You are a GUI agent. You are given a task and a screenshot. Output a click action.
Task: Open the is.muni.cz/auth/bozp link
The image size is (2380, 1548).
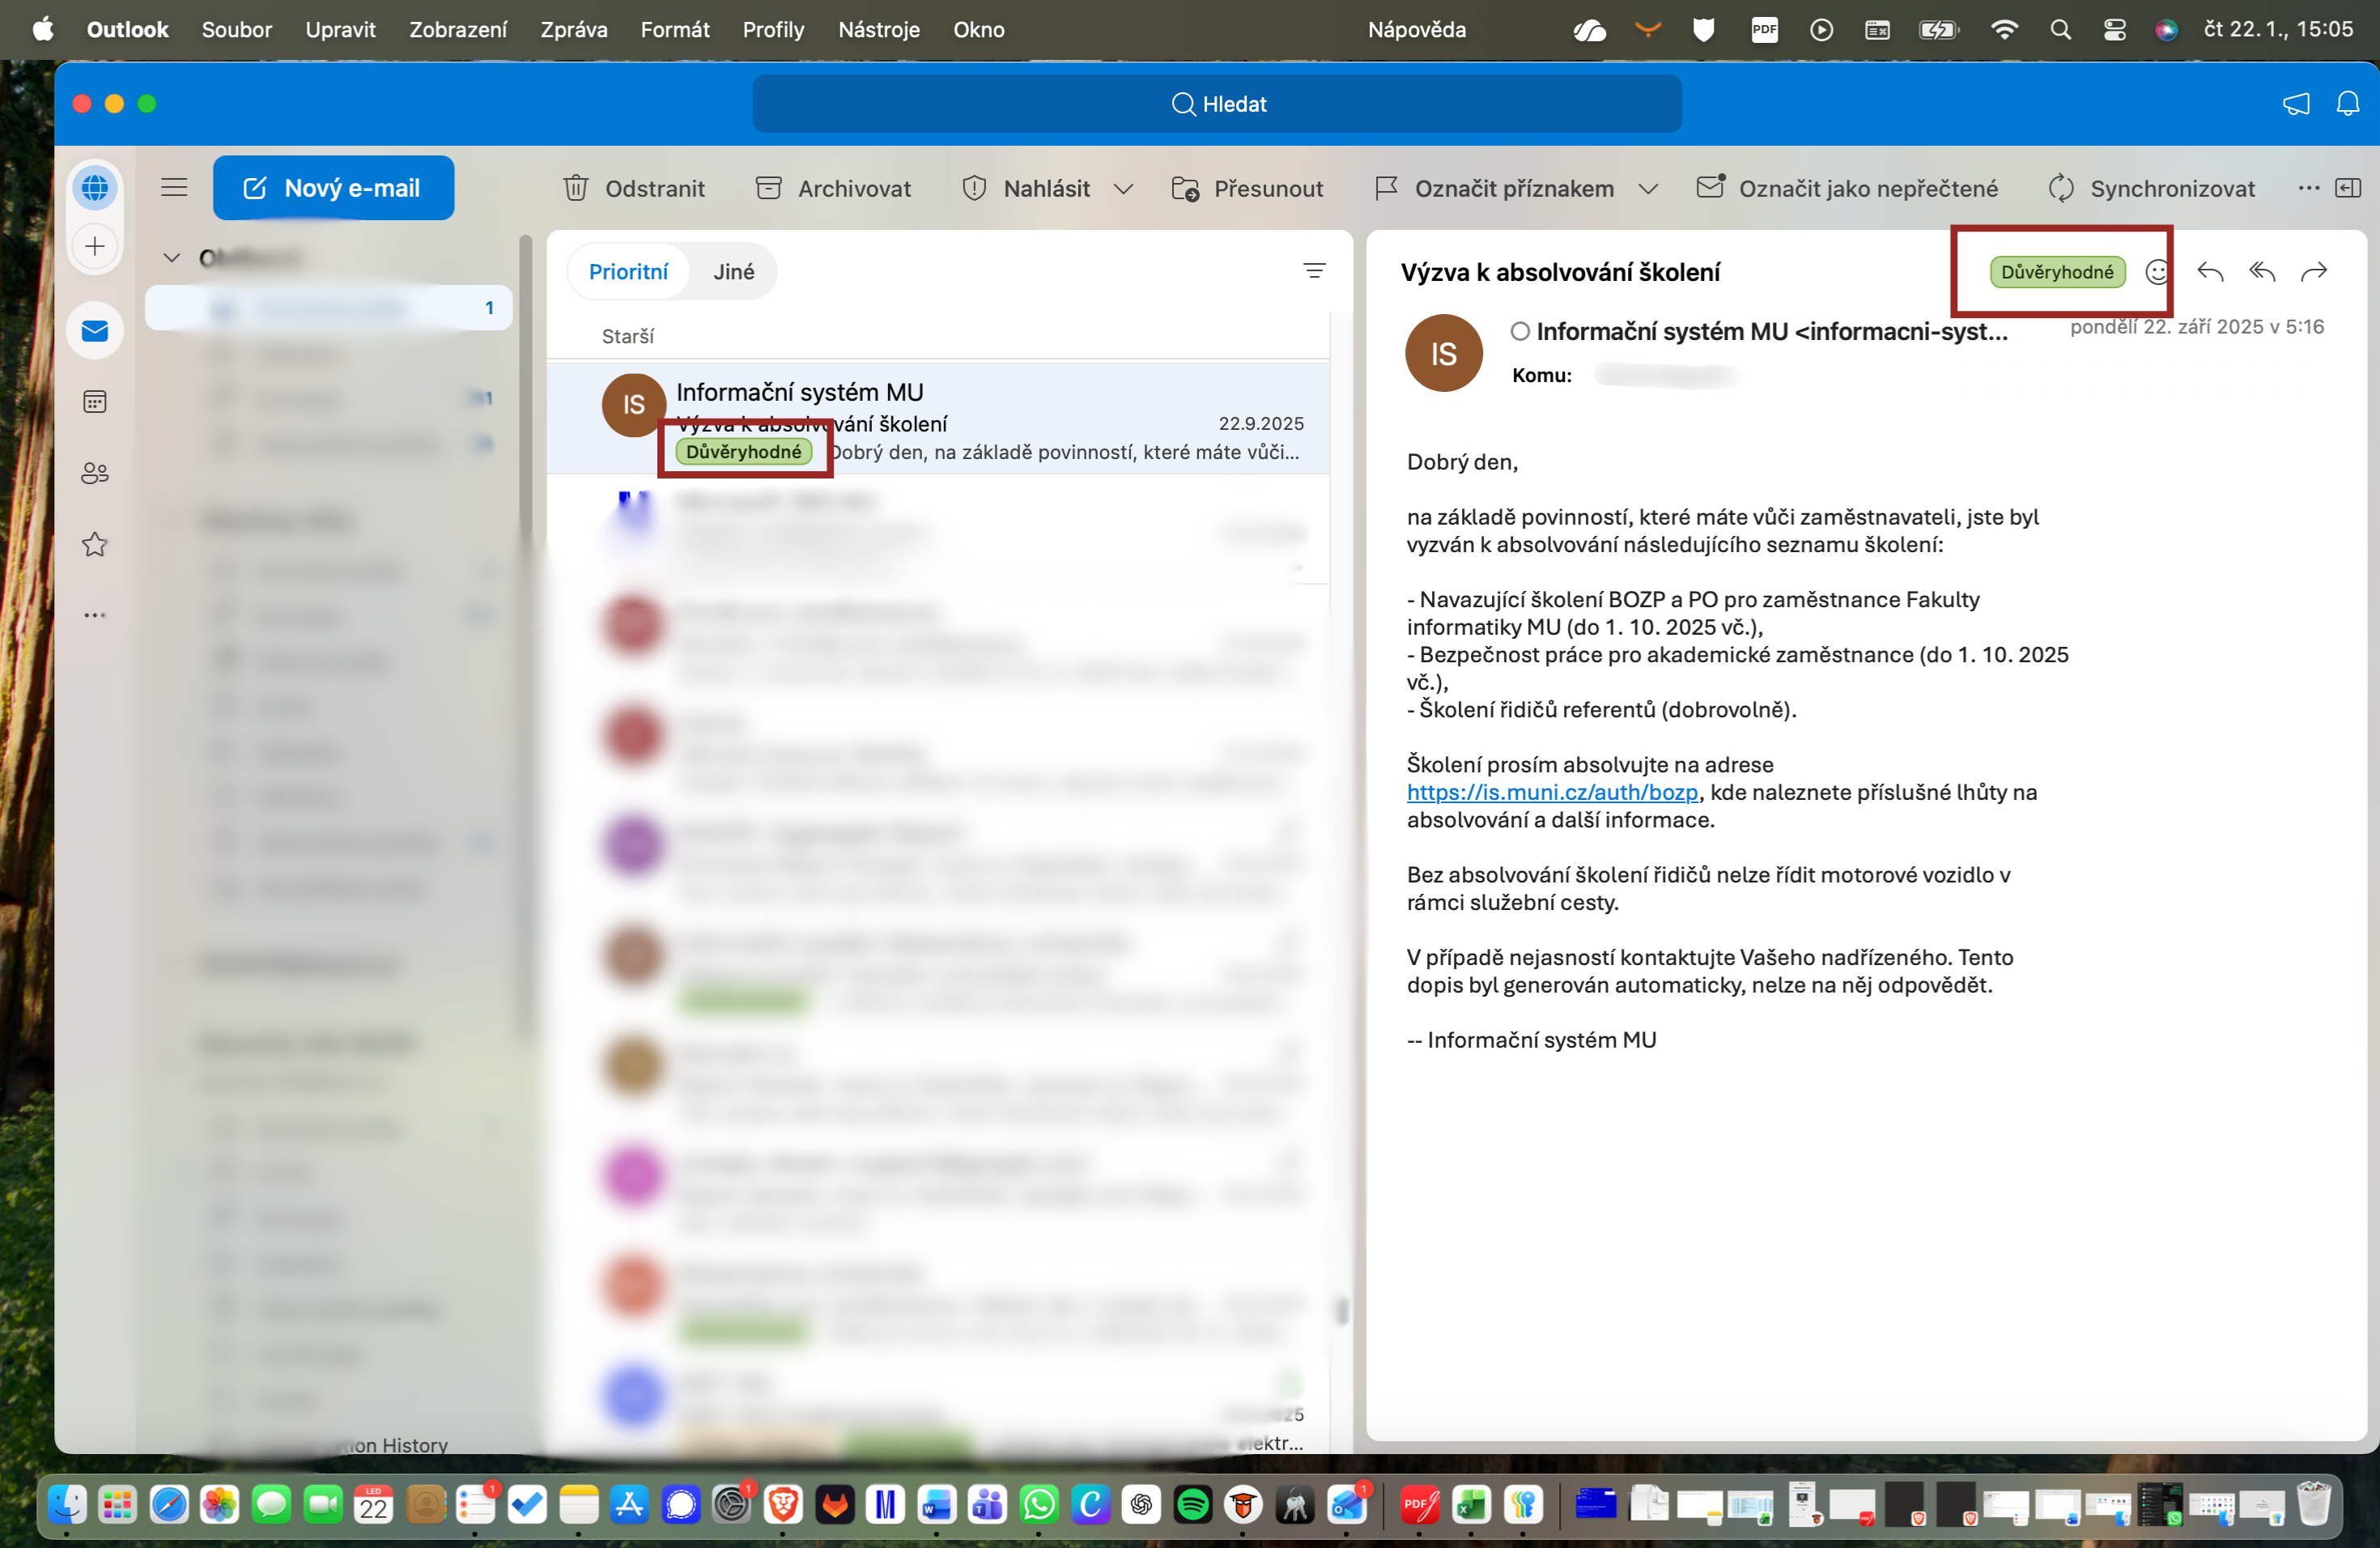coord(1552,792)
